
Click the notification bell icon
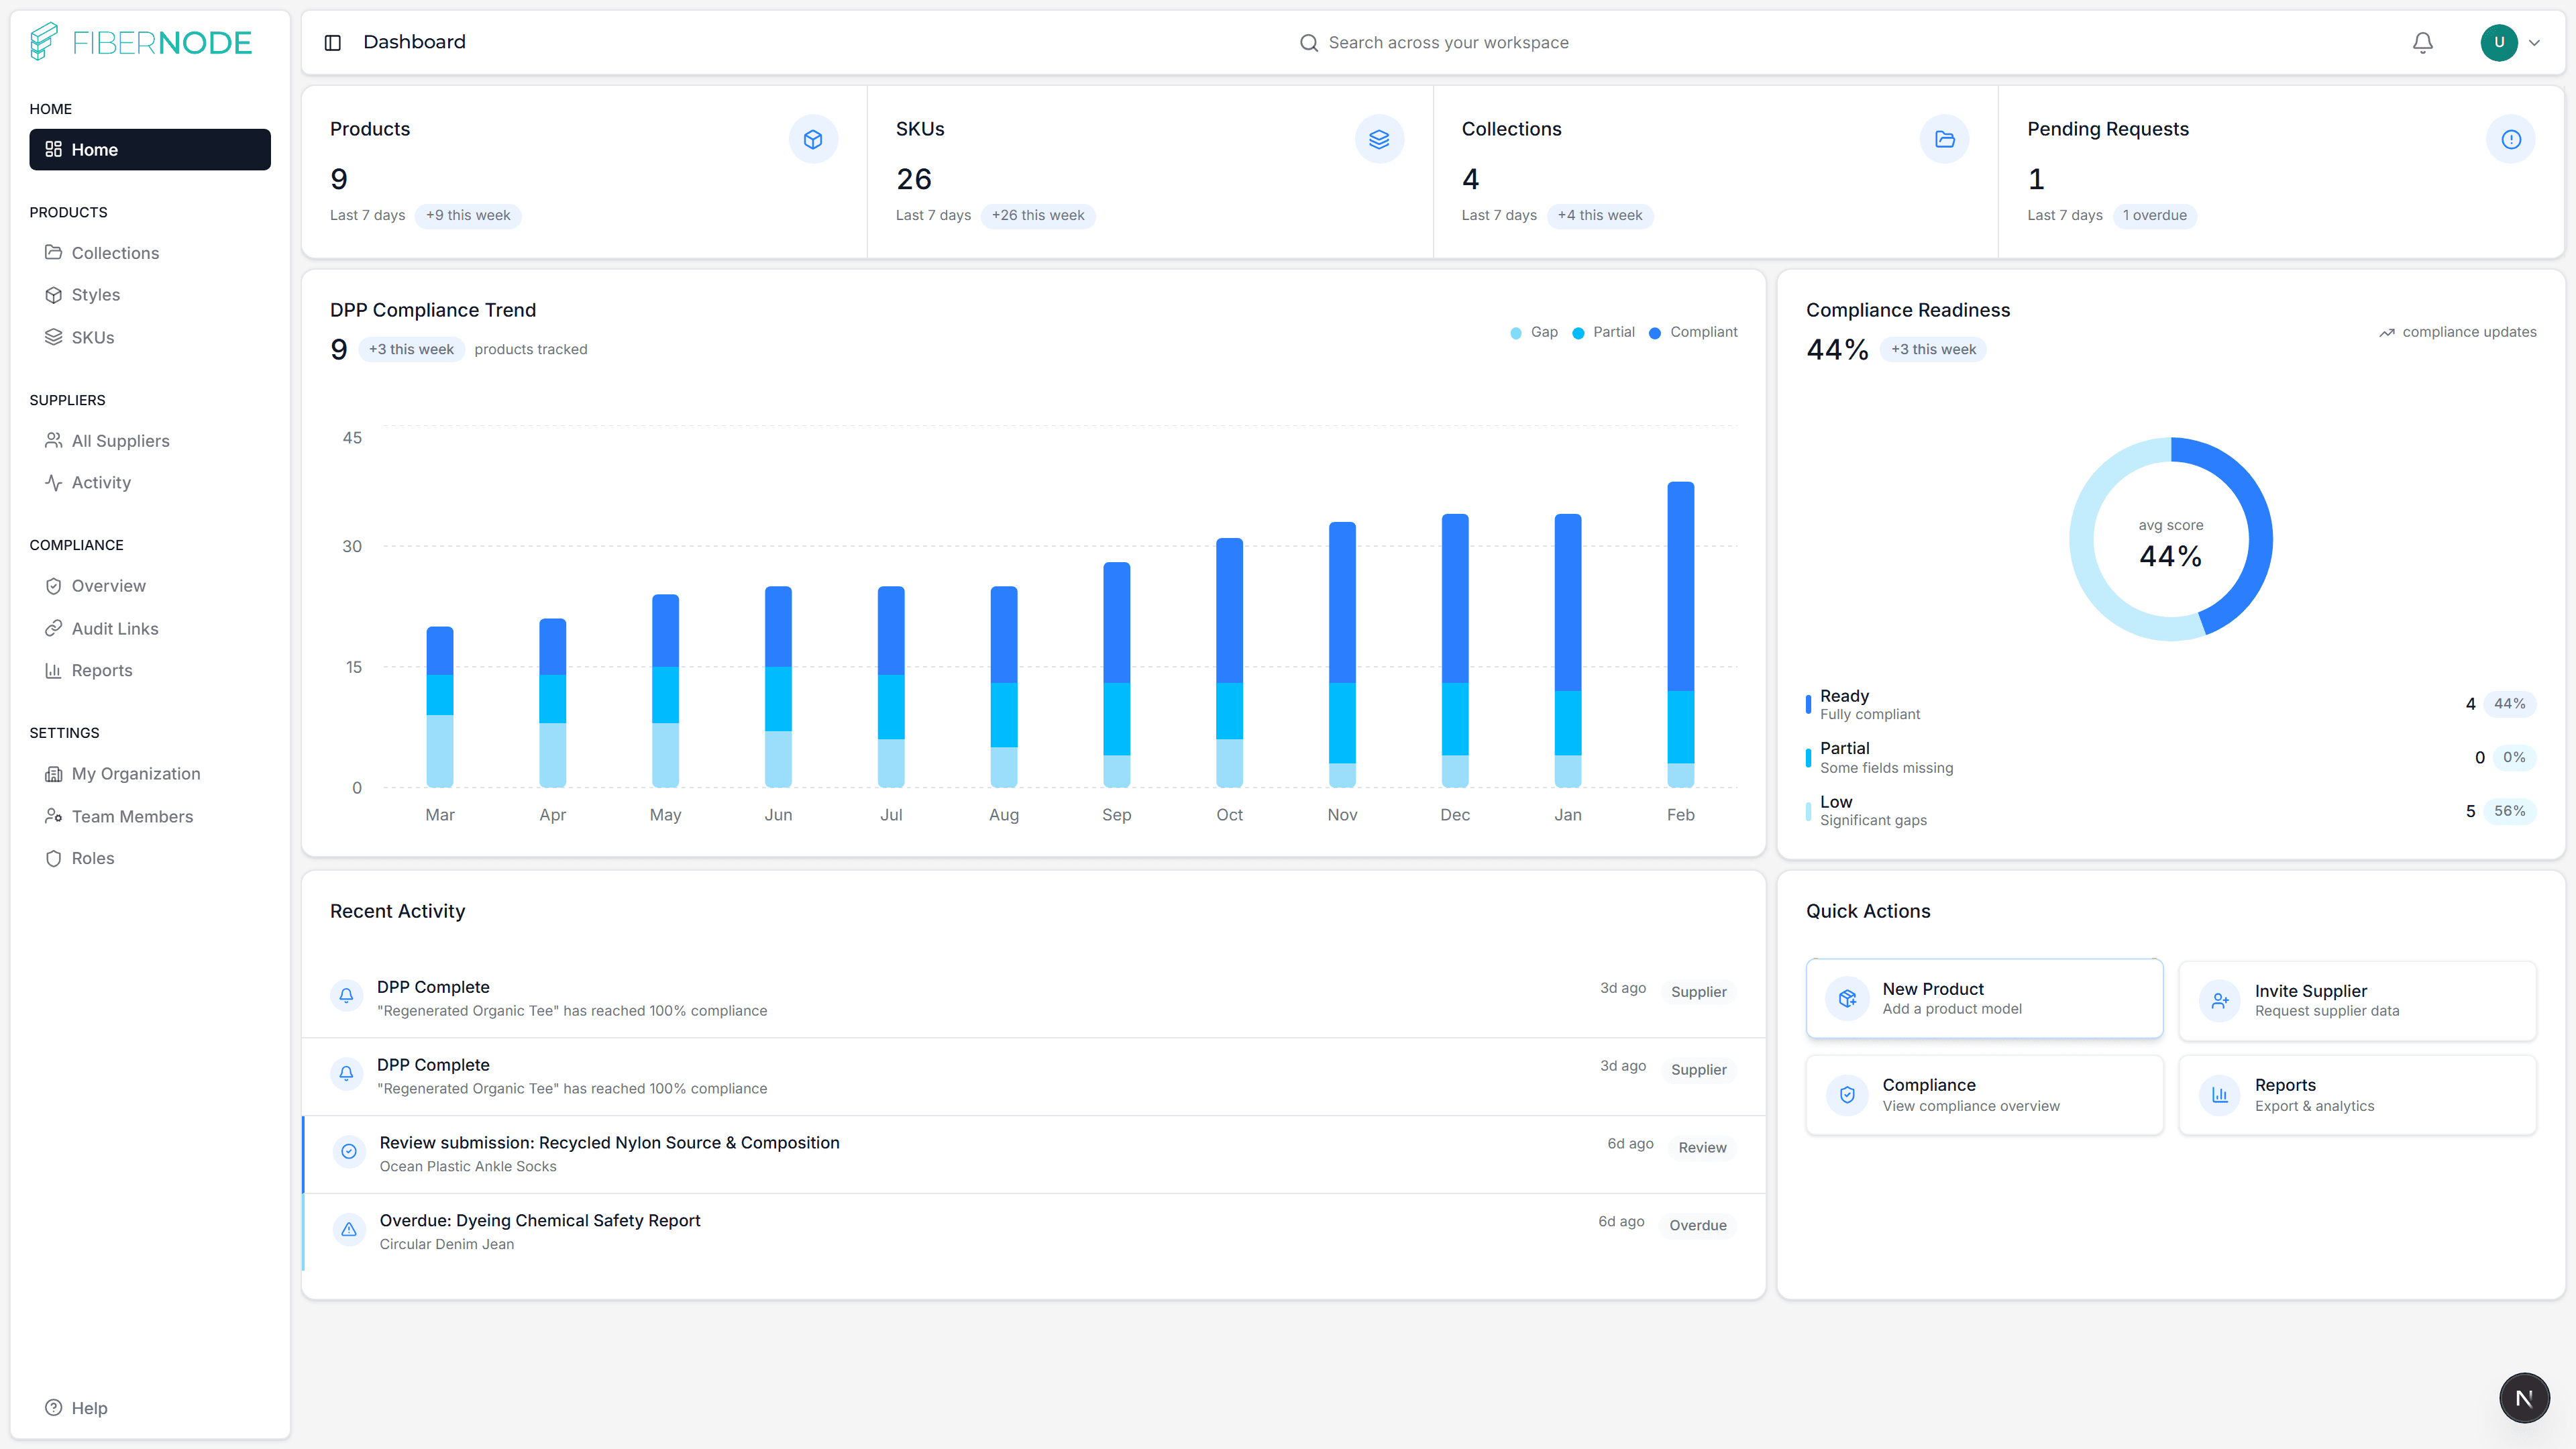2421,42
